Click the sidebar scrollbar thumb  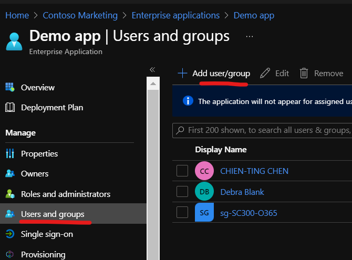[x=153, y=175]
